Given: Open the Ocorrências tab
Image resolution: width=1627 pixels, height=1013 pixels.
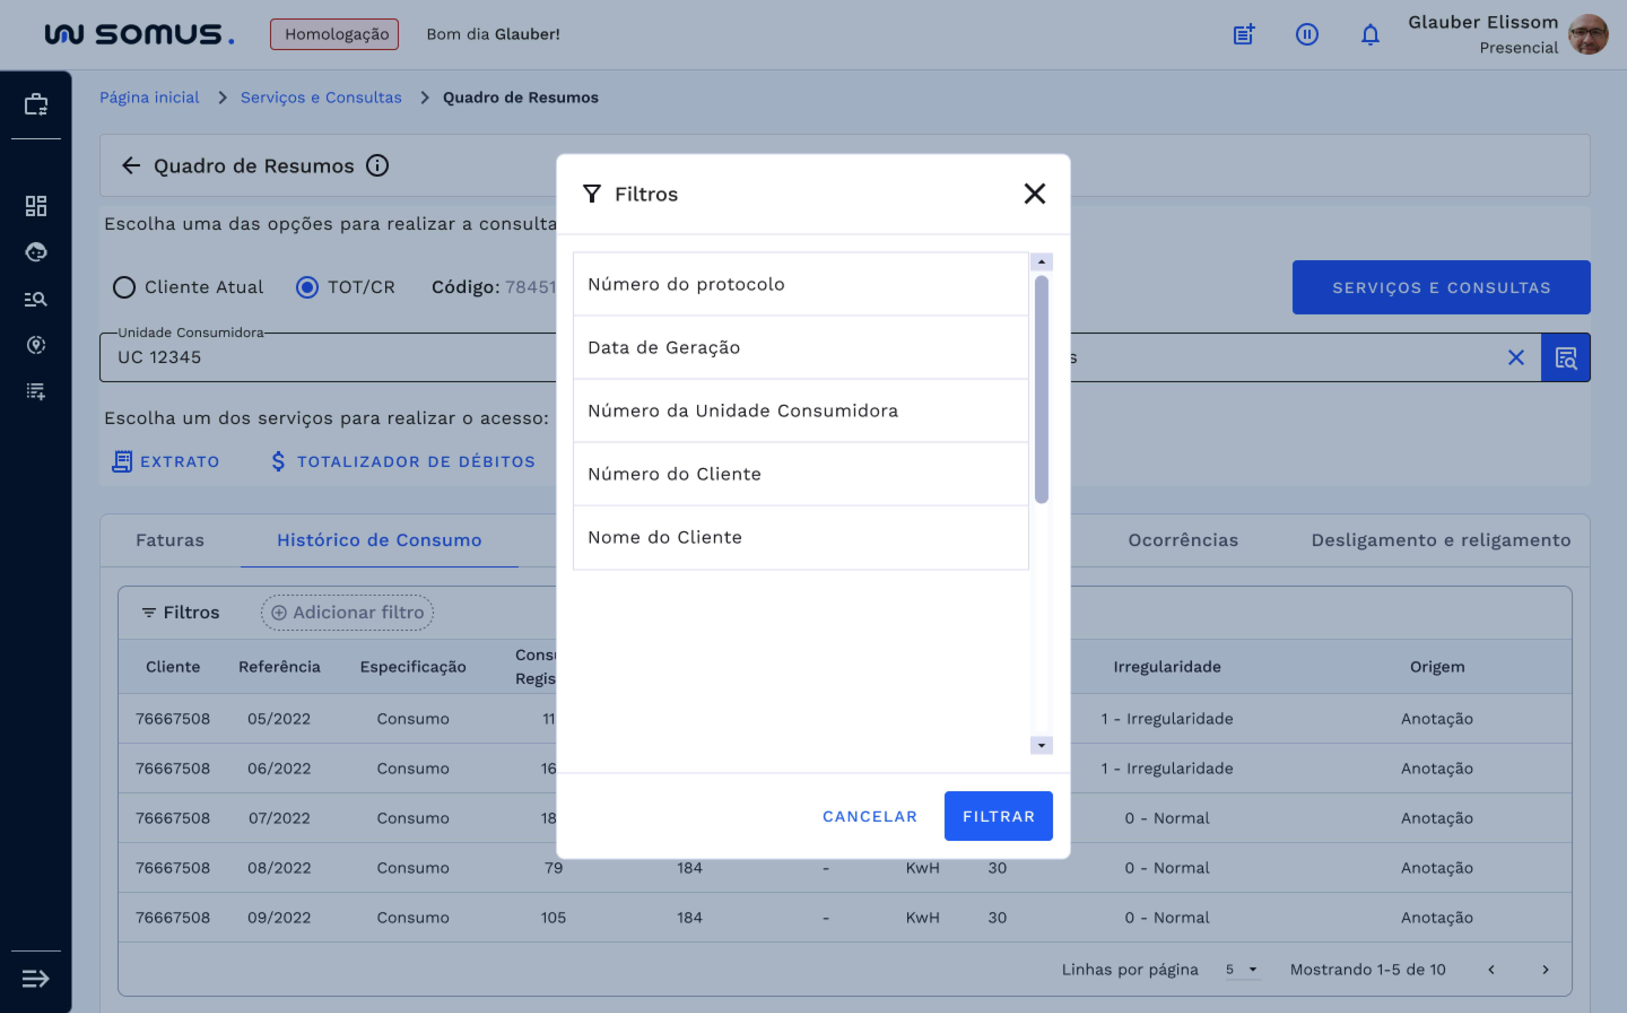Looking at the screenshot, I should (1183, 540).
